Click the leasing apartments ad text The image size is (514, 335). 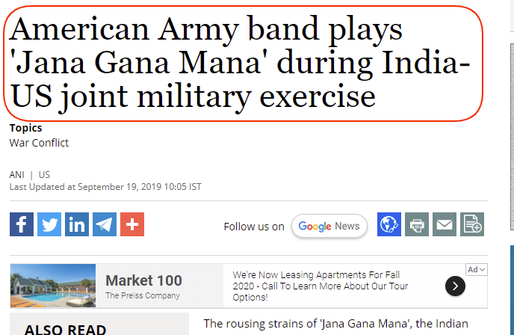pos(321,286)
